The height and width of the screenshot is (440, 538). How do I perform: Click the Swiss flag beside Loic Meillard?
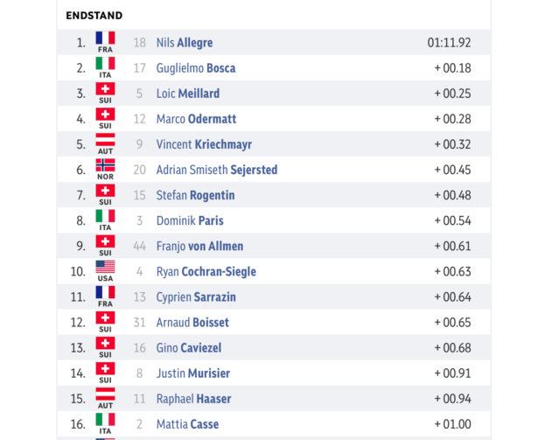tap(105, 88)
